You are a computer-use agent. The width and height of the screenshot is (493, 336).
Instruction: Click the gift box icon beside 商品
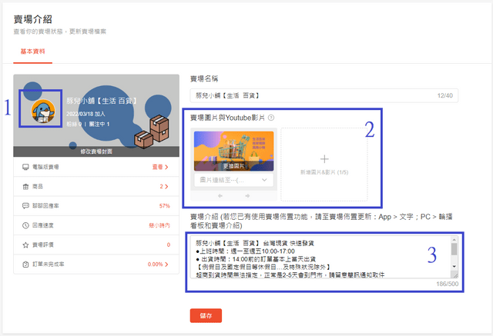pos(25,187)
